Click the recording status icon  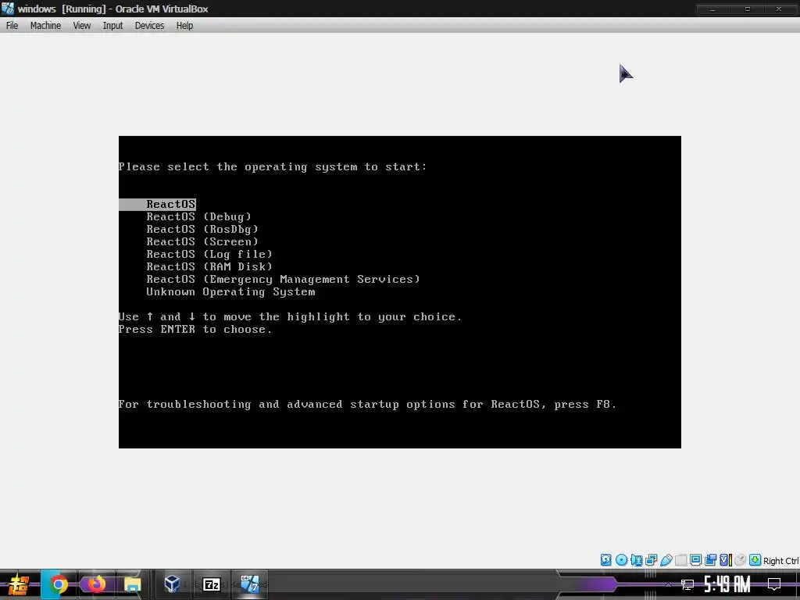click(x=710, y=559)
